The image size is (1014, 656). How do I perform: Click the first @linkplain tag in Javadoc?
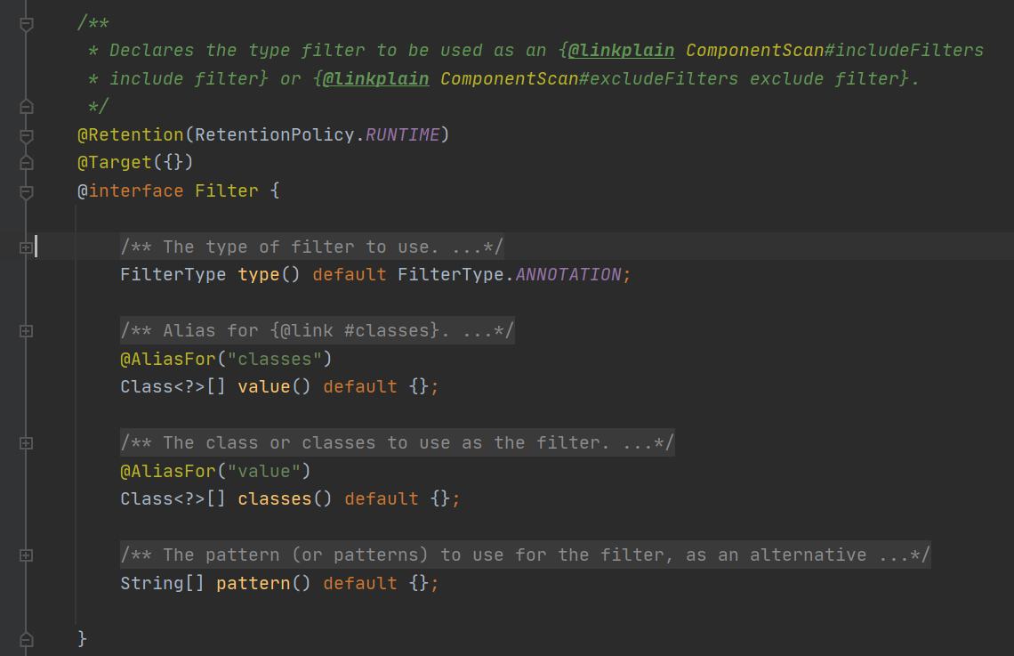[621, 51]
